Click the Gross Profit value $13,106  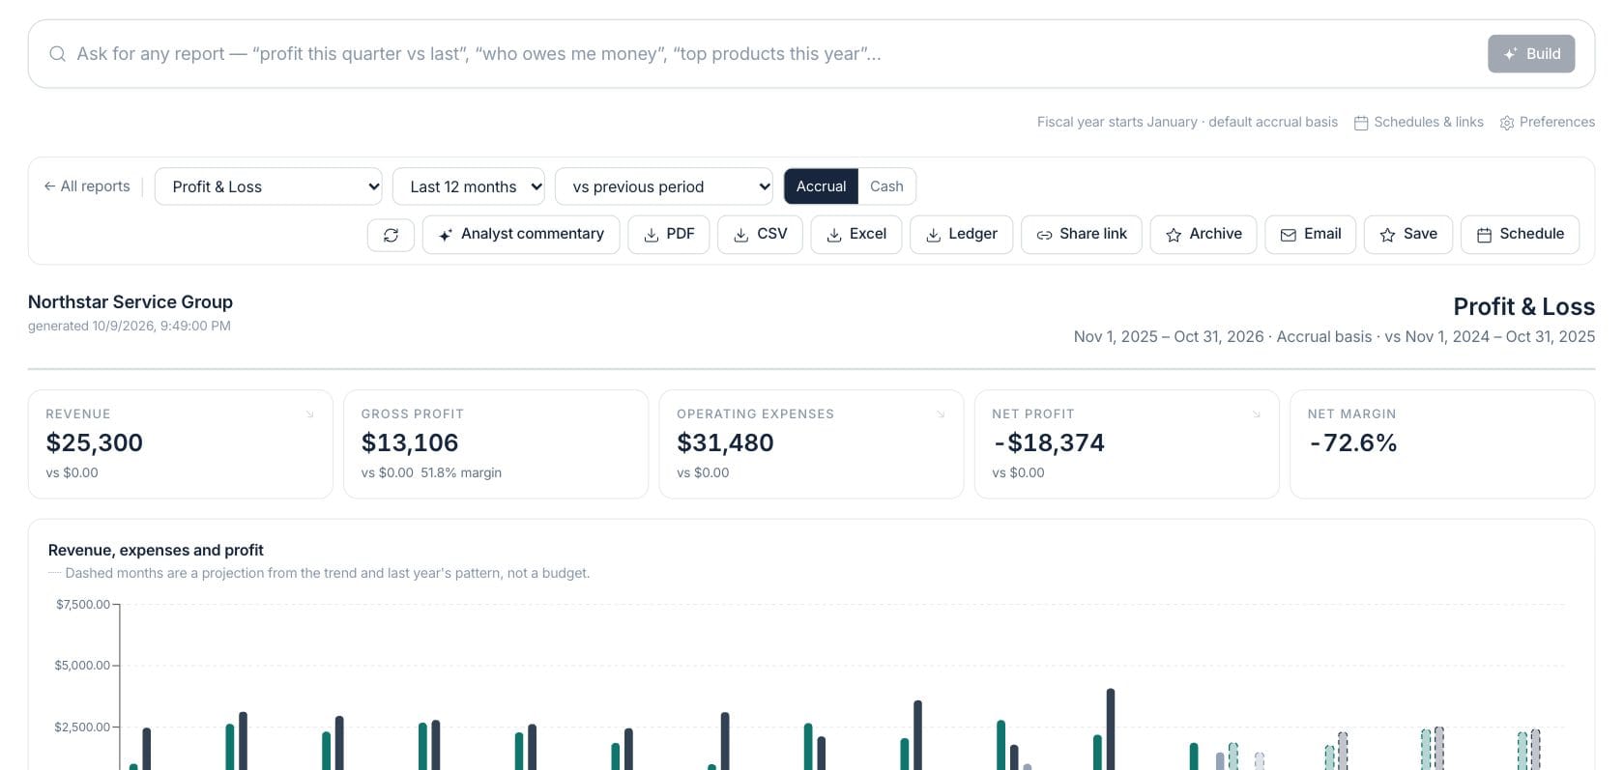tap(410, 442)
